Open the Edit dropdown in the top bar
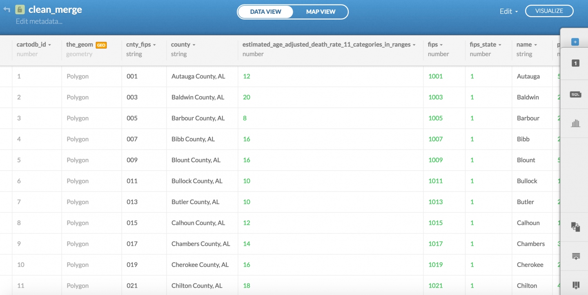 coord(508,11)
